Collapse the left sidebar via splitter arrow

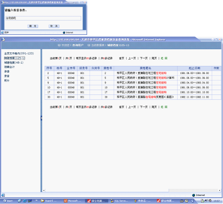pos(41,118)
